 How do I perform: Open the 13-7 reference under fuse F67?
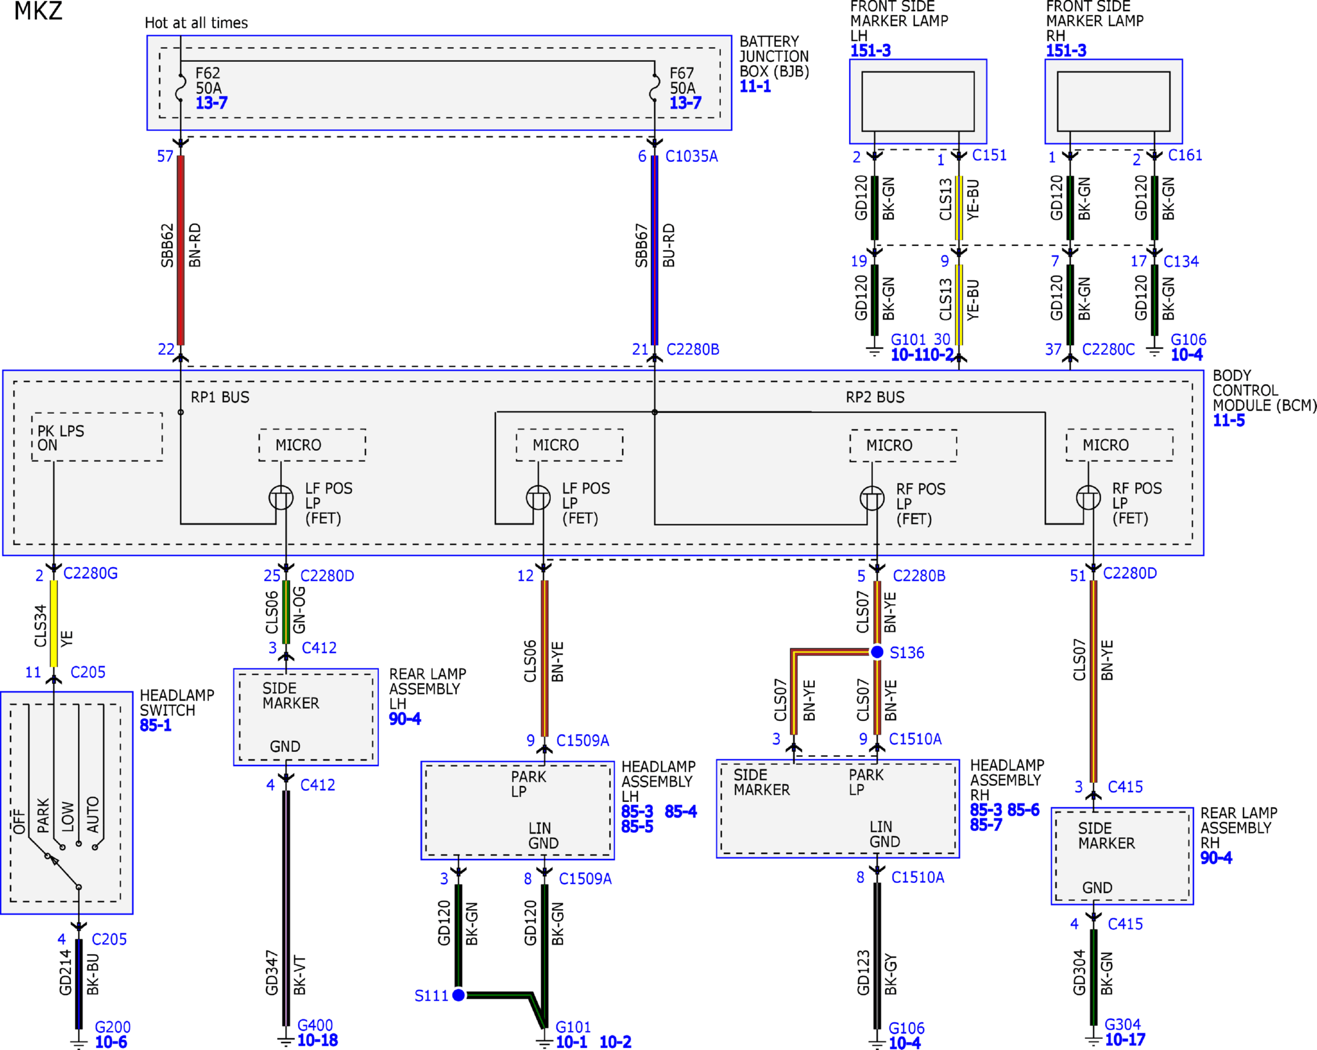[685, 103]
